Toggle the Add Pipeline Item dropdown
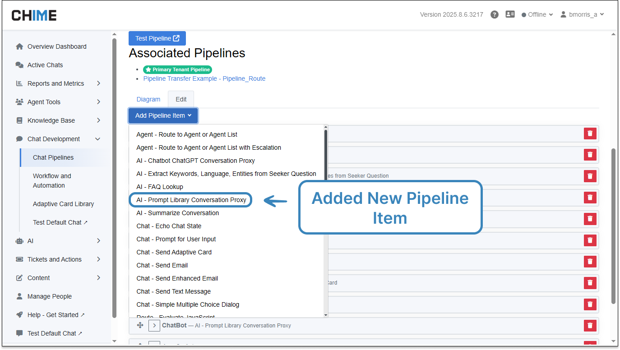The image size is (620, 350). [163, 115]
